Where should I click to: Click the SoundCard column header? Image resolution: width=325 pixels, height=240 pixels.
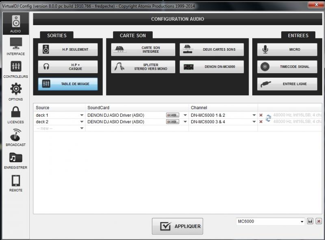click(x=137, y=107)
